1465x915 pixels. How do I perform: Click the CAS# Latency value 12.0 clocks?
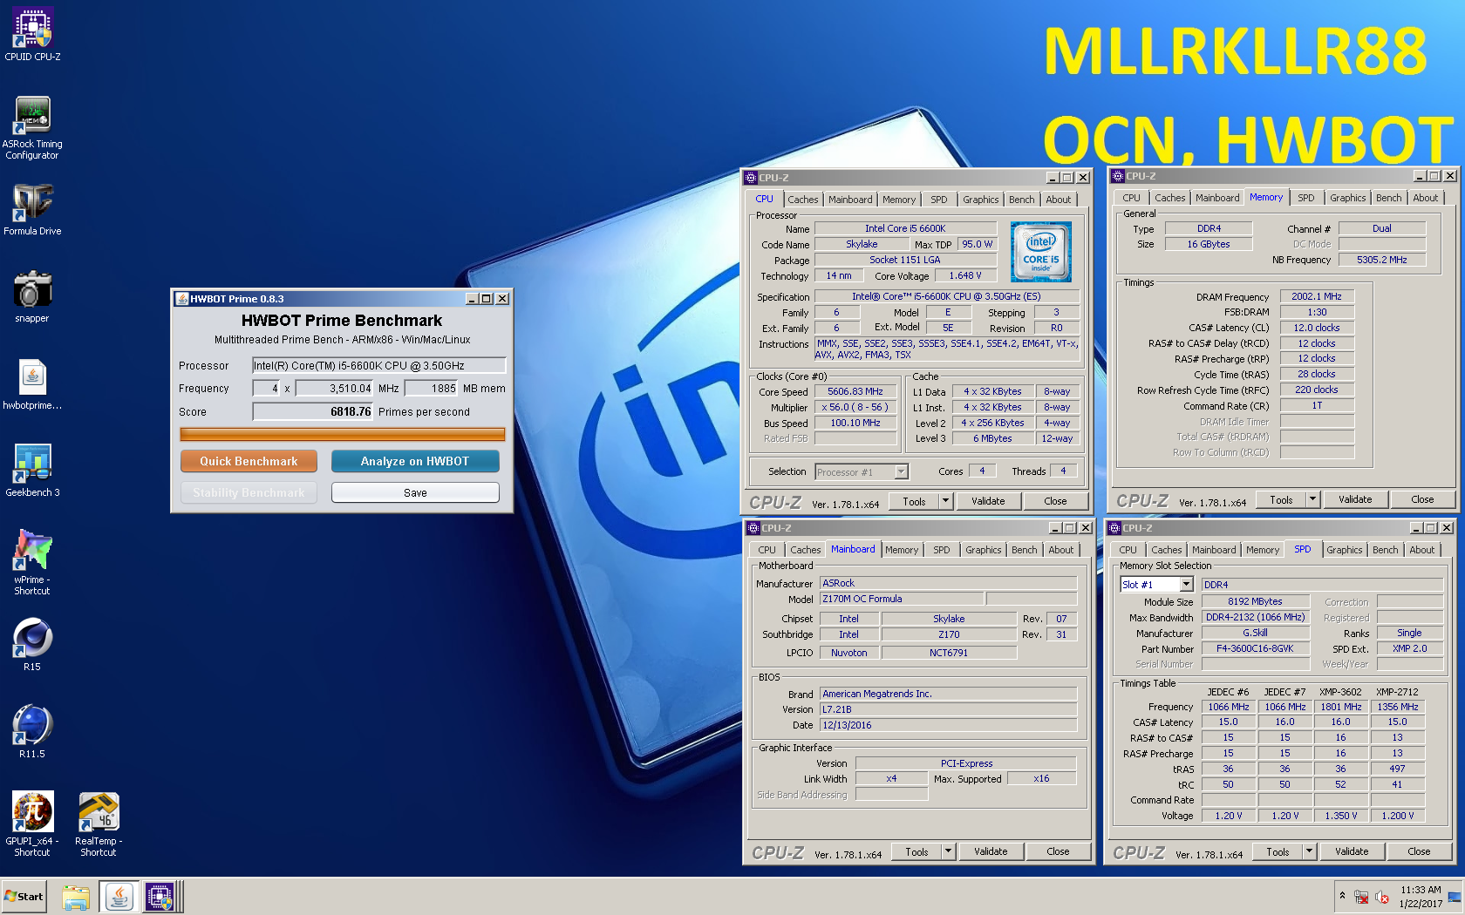point(1317,328)
